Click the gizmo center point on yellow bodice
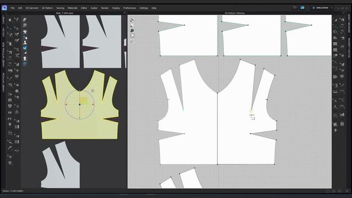Screen dimensions: 352x198 pos(80,105)
